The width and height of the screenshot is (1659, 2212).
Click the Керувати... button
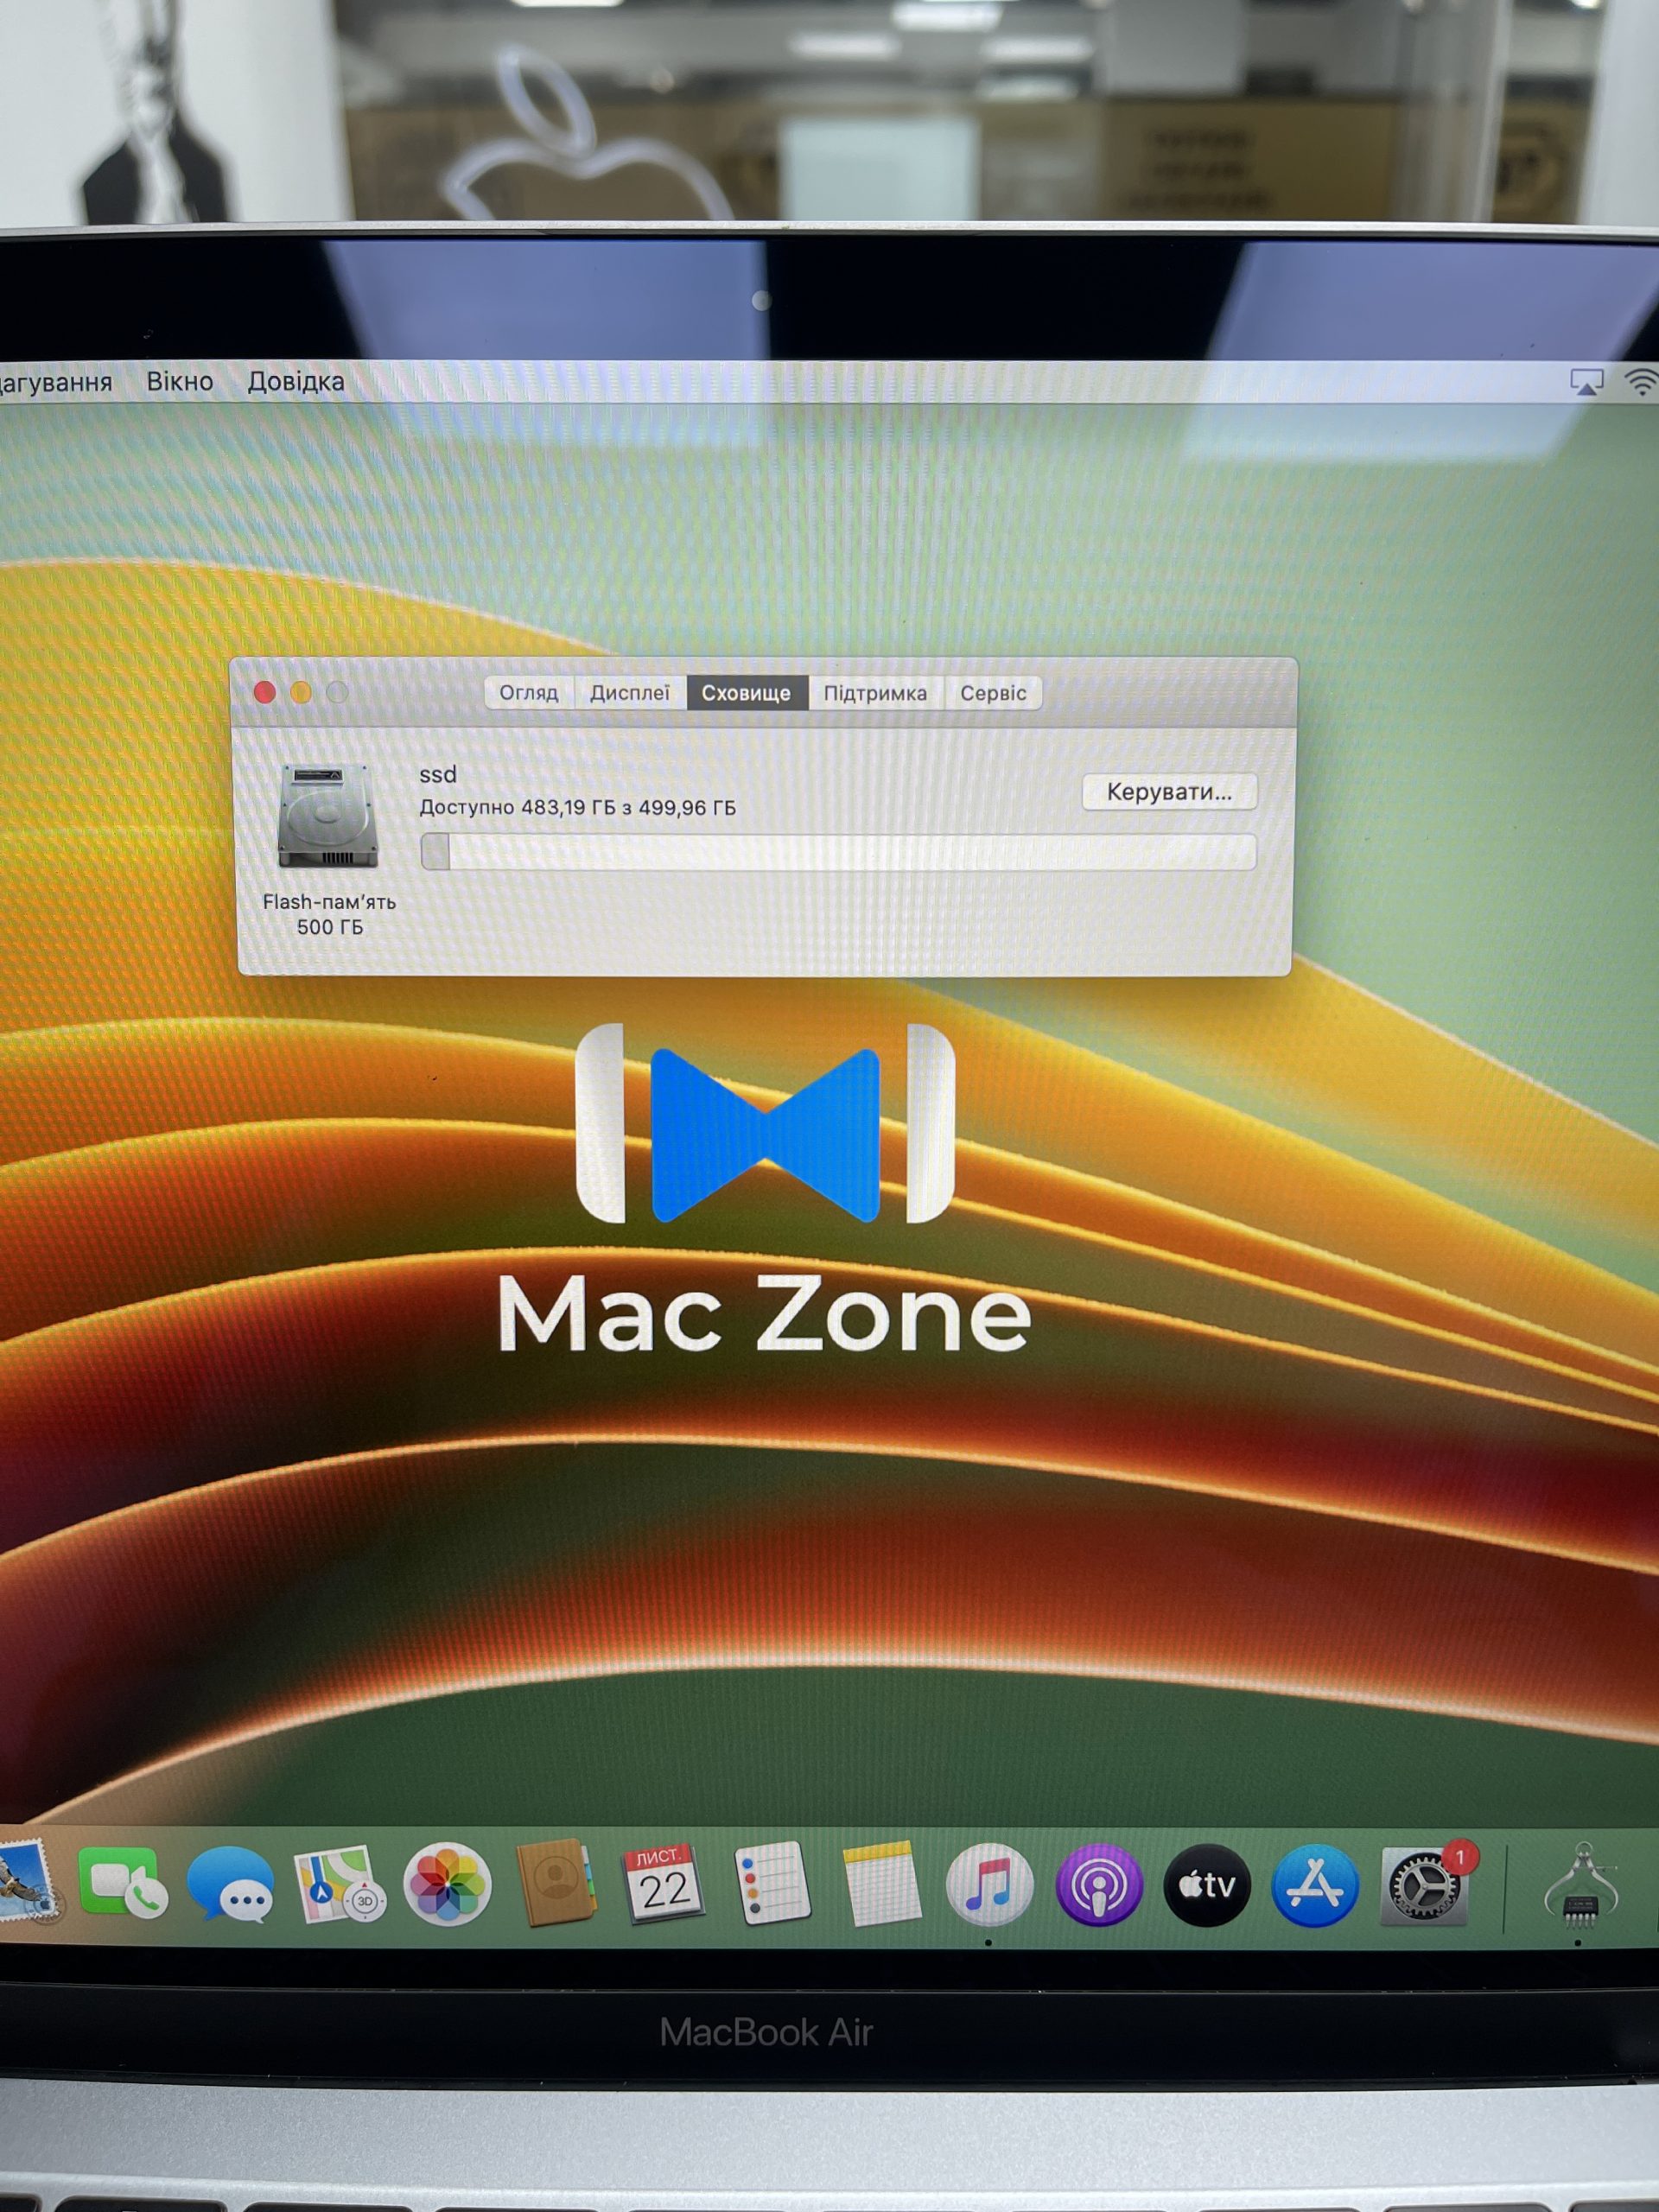(x=1169, y=791)
